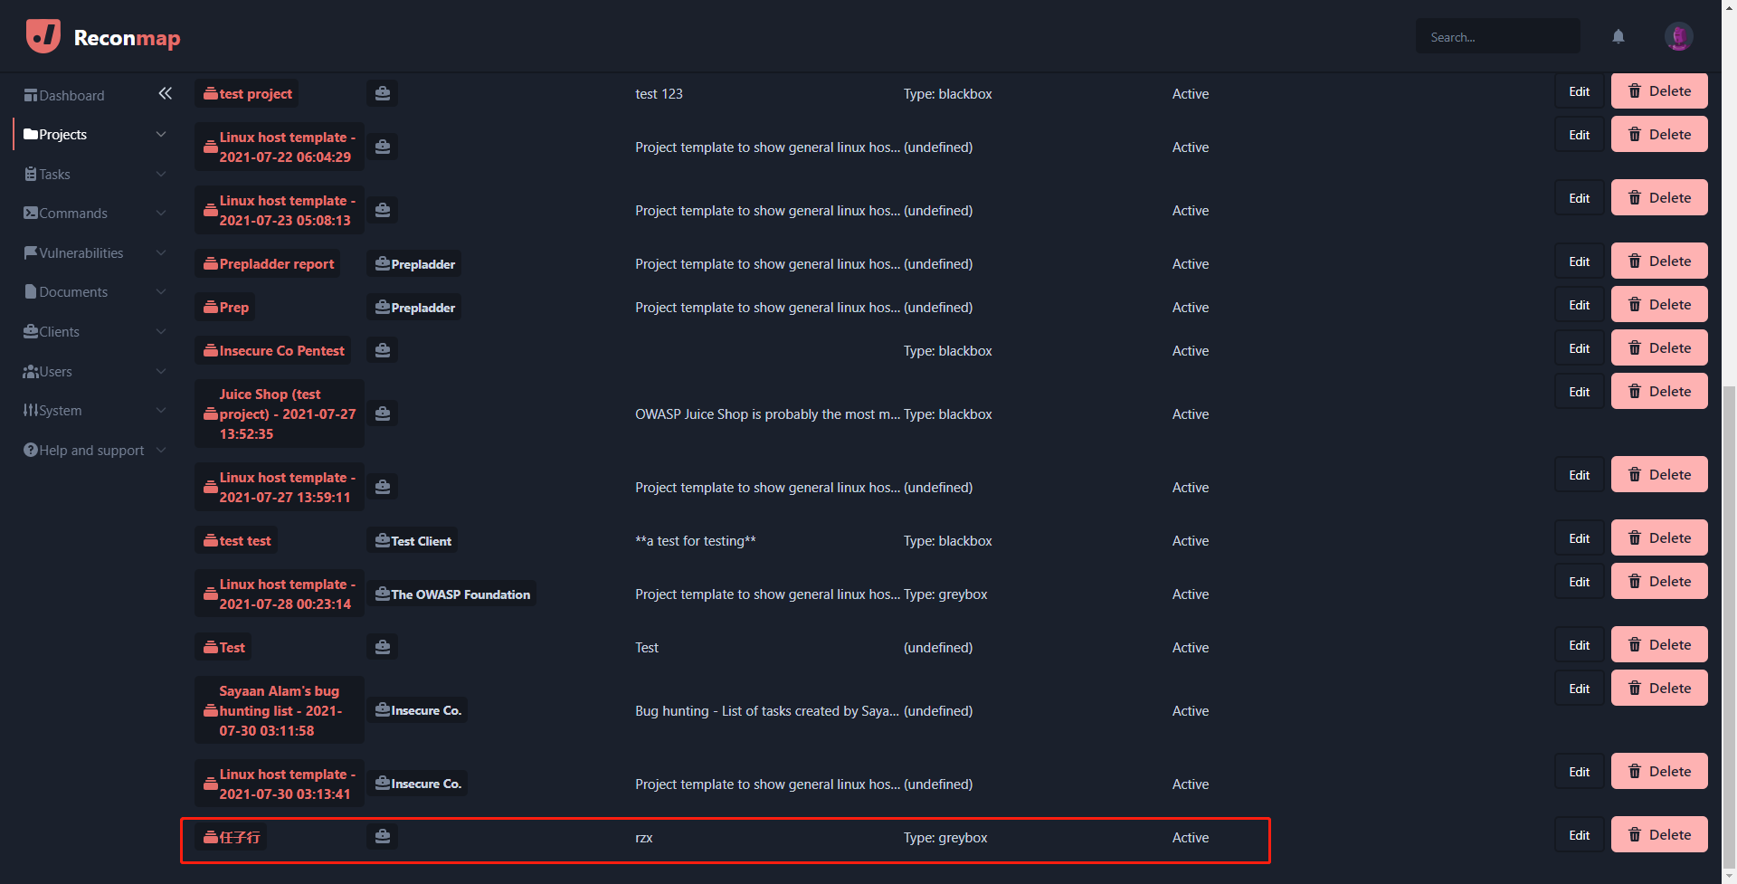Image resolution: width=1737 pixels, height=884 pixels.
Task: Focus the Search input field
Action: point(1496,37)
